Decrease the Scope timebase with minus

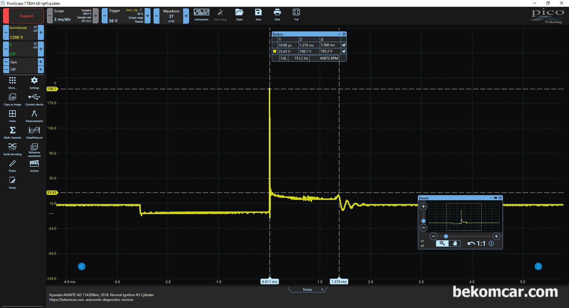pyautogui.click(x=50, y=16)
